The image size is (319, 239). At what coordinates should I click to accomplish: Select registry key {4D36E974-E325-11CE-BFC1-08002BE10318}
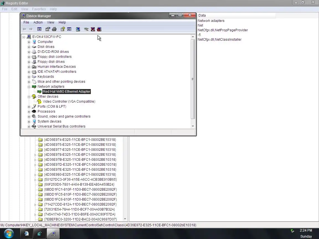click(80, 140)
